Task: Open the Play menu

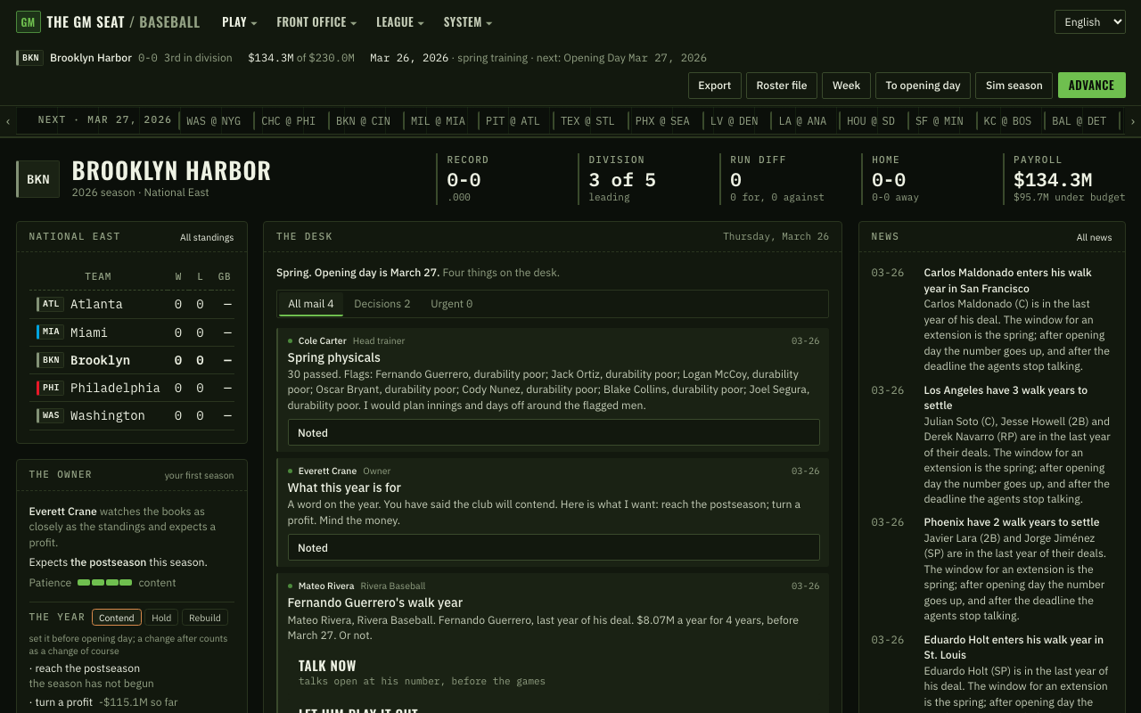Action: 239,22
